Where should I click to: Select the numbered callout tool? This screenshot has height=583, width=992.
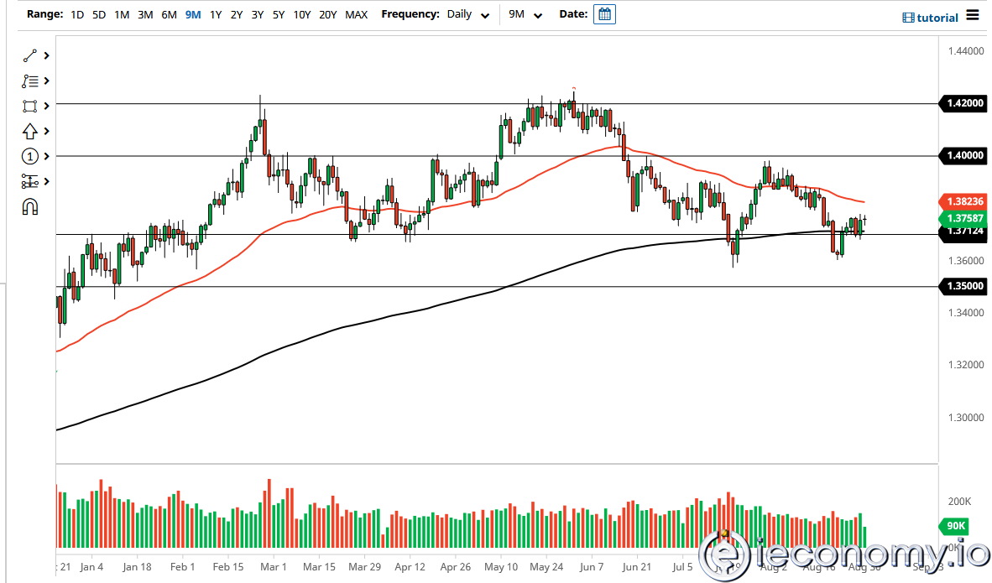[30, 156]
